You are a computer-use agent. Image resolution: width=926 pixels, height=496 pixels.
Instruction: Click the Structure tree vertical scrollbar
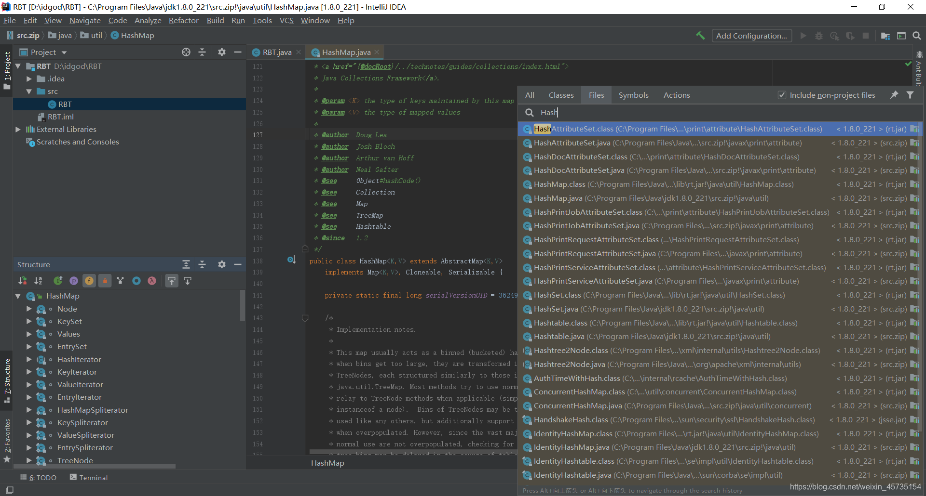point(243,305)
